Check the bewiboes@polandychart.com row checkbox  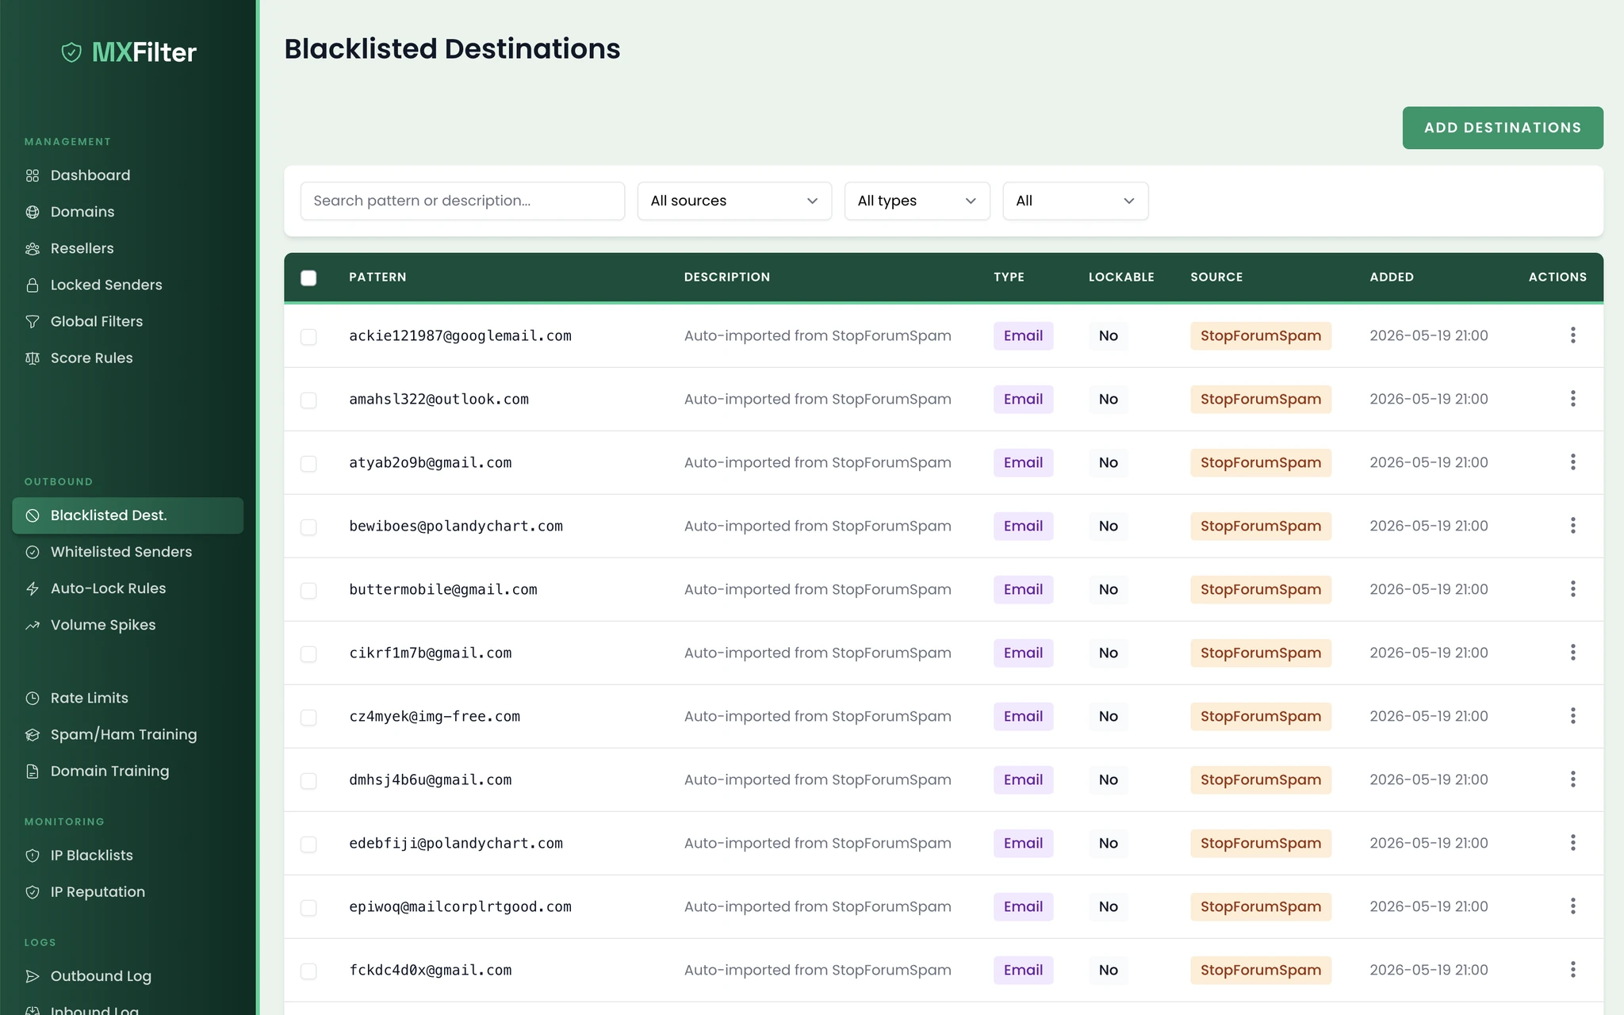[x=308, y=527]
